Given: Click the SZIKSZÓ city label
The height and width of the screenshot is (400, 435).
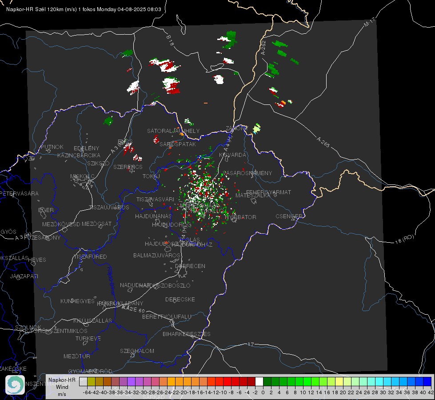Looking at the screenshot, I should 99,163.
